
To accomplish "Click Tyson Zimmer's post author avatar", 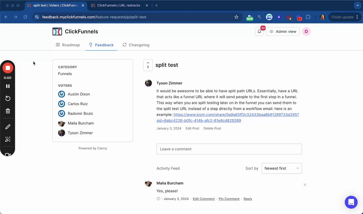I will click(148, 83).
